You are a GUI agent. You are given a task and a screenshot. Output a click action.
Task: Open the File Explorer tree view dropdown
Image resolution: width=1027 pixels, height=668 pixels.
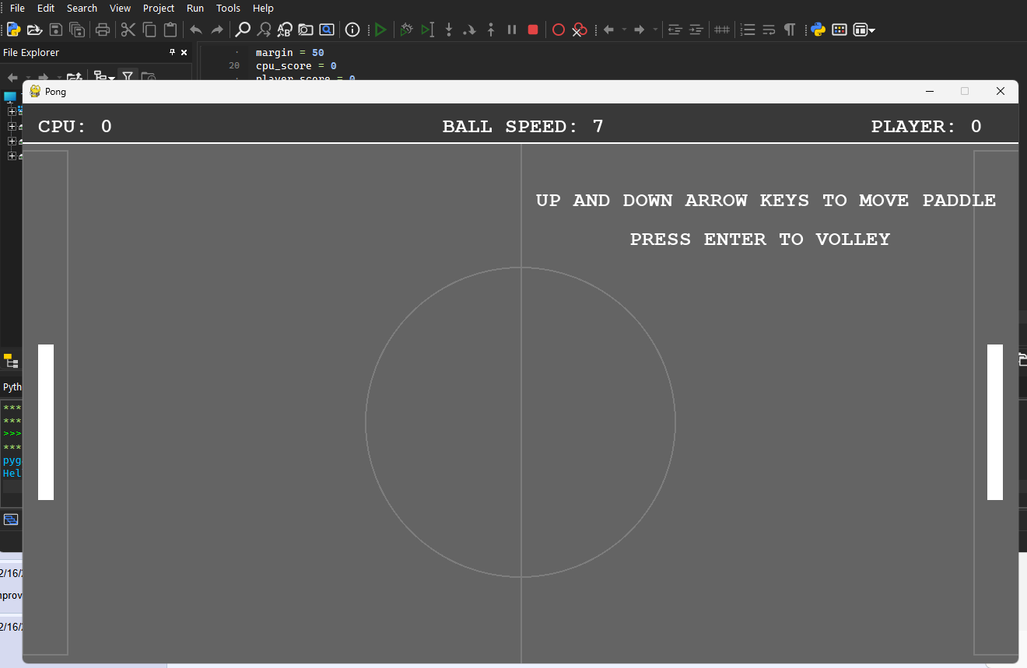103,76
